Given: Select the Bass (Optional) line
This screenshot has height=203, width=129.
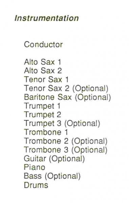Looking at the screenshot, I should click(x=52, y=176).
